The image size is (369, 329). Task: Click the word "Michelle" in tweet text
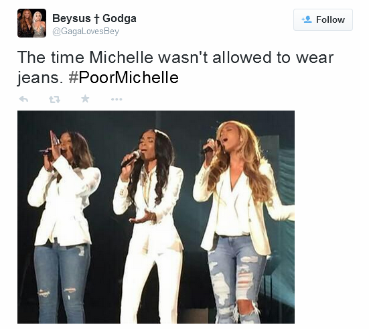click(x=121, y=57)
